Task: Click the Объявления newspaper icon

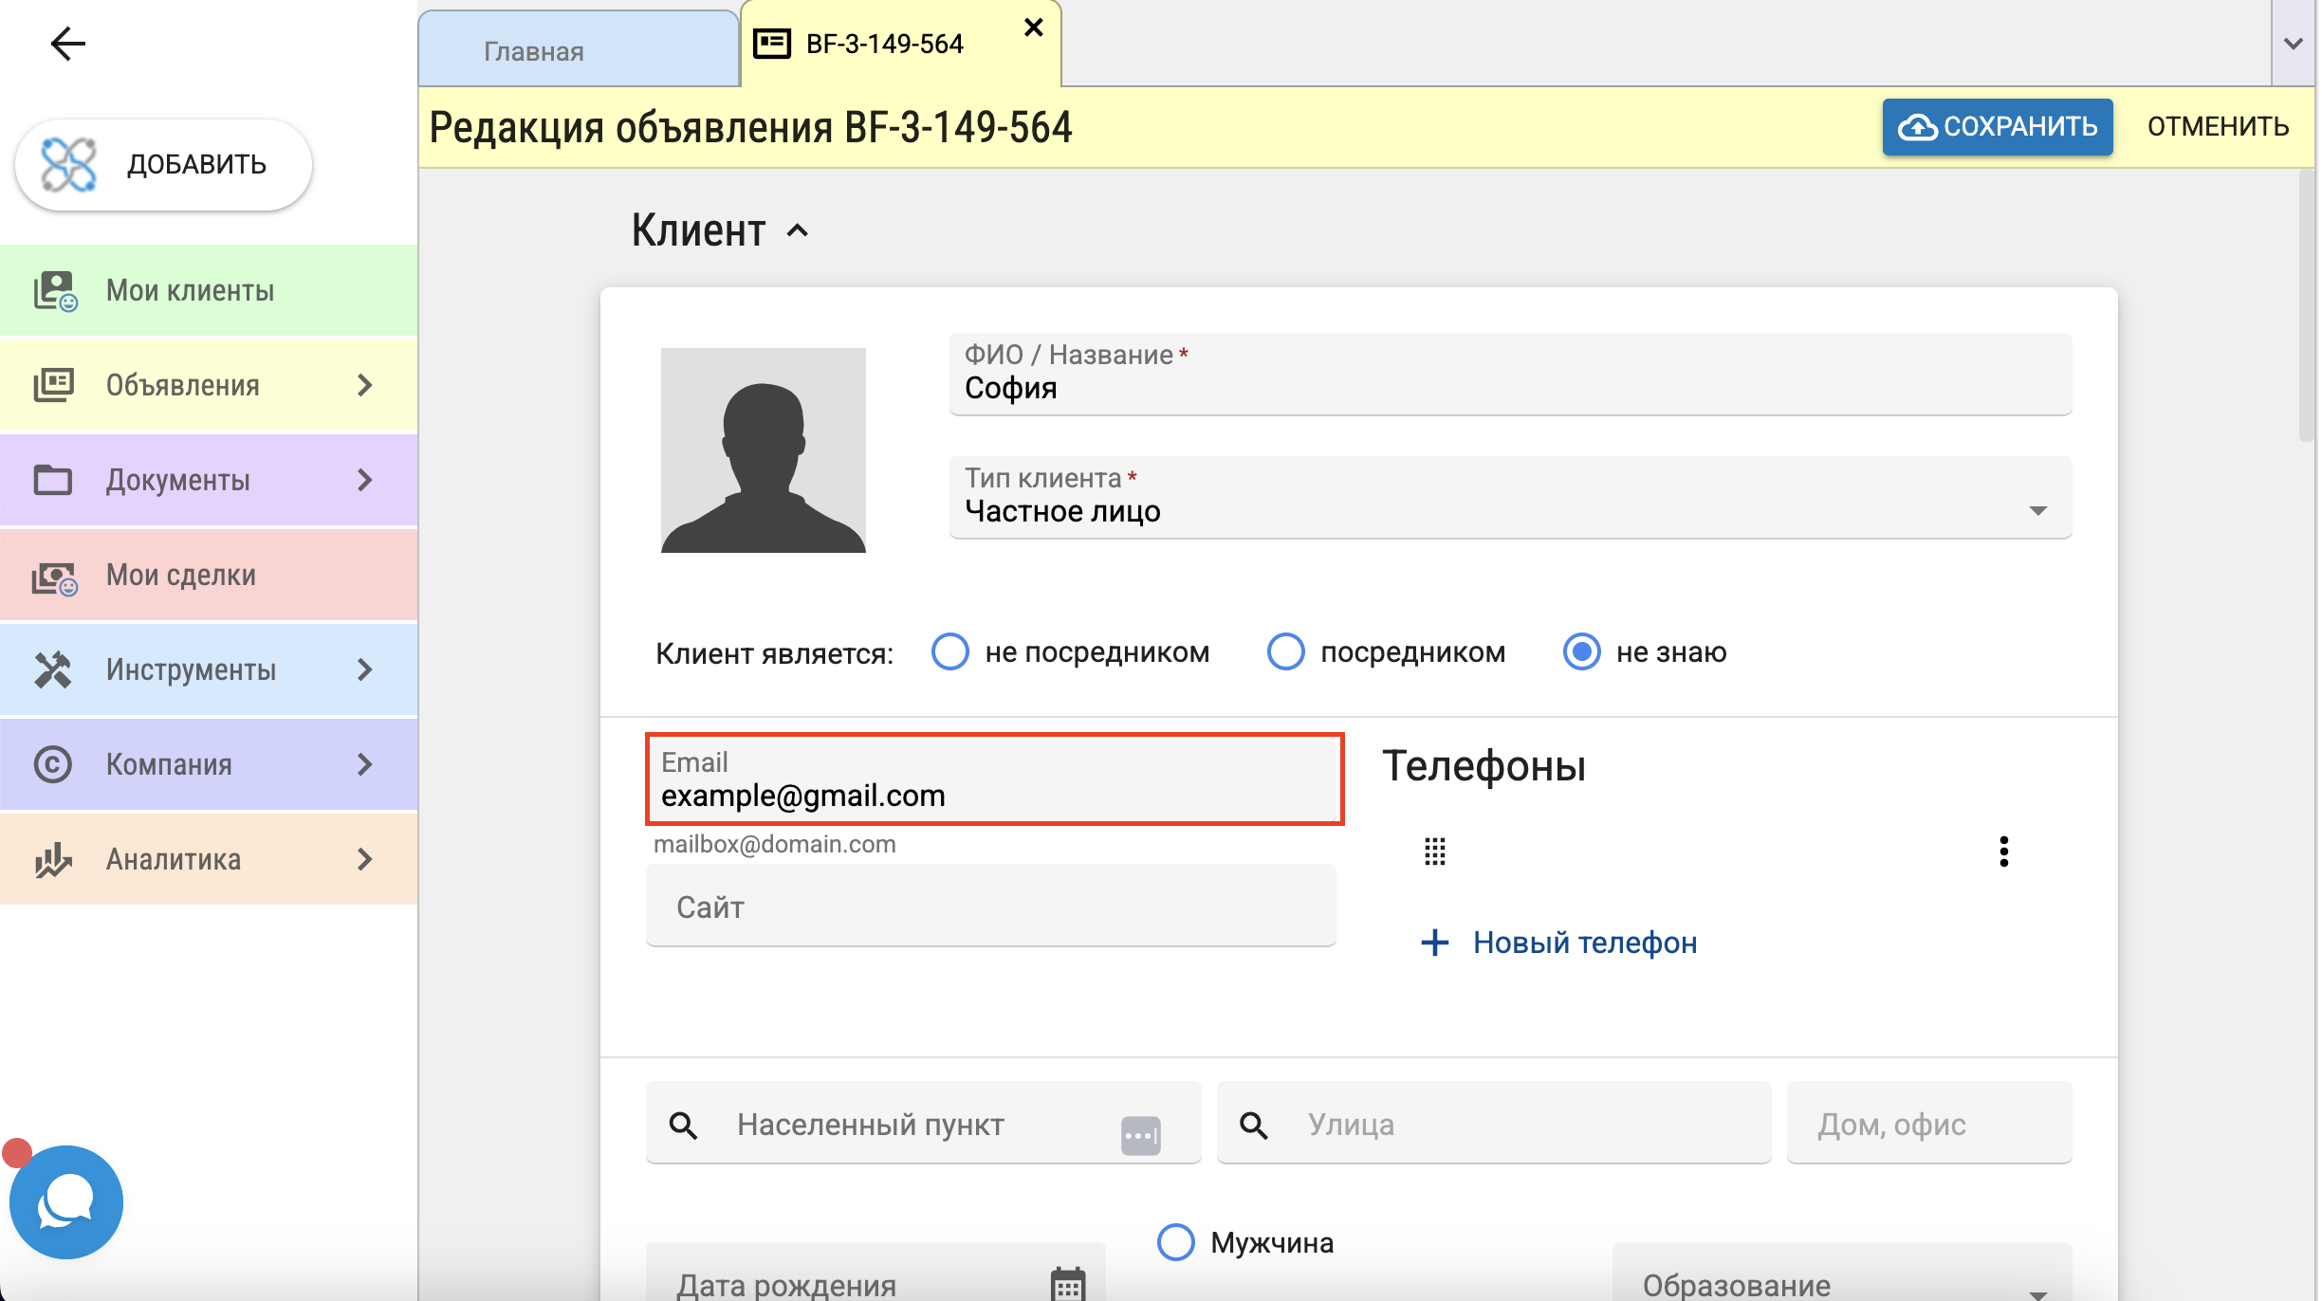Action: pyautogui.click(x=53, y=385)
